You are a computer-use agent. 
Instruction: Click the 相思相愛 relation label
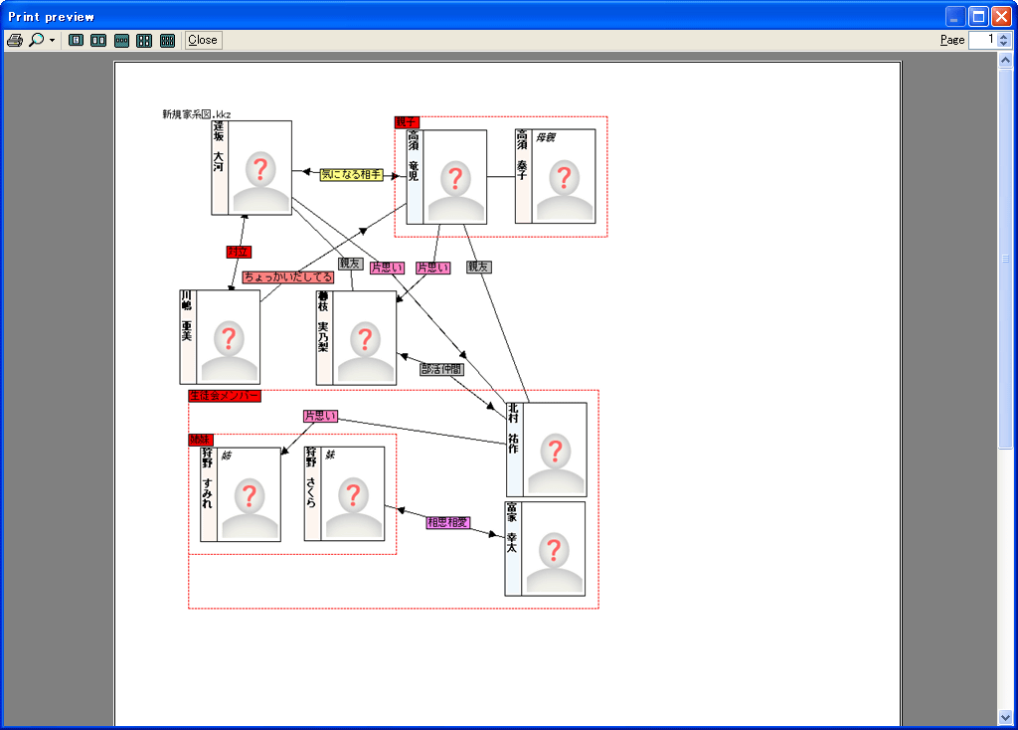click(x=448, y=522)
